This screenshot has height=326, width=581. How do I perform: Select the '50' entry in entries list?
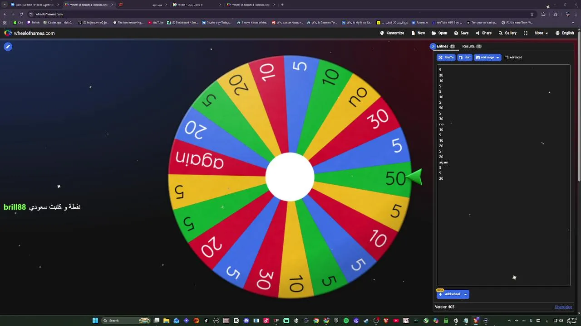[x=441, y=108]
